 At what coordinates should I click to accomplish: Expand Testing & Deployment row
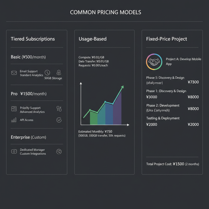pos(172,121)
